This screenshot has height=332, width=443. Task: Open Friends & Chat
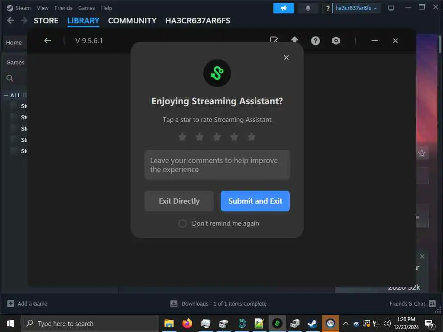tap(412, 304)
